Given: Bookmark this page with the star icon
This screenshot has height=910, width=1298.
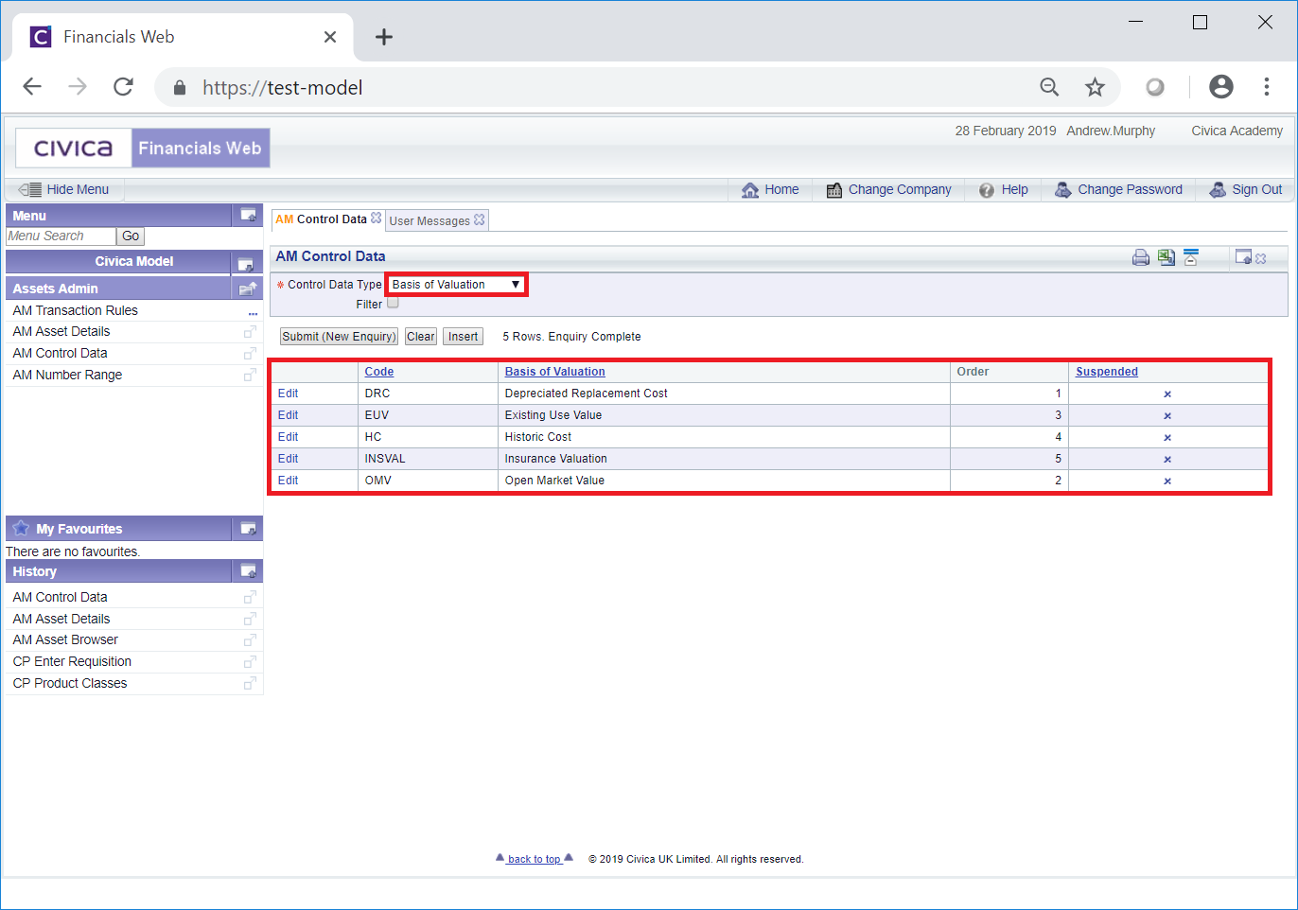Looking at the screenshot, I should coord(1095,88).
